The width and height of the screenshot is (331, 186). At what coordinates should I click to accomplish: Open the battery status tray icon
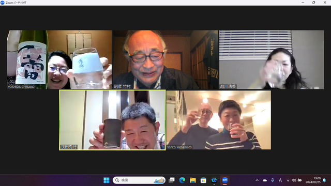pyautogui.click(x=299, y=180)
